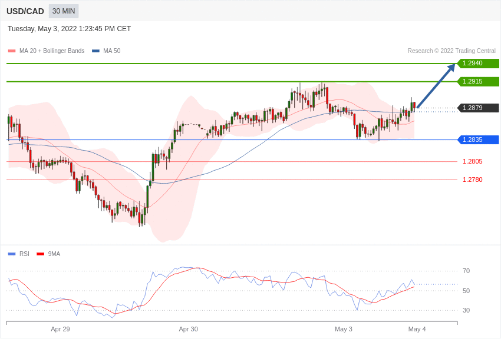Screen dimensions: 501x339
Task: Click the RSI legend label
Action: click(24, 254)
